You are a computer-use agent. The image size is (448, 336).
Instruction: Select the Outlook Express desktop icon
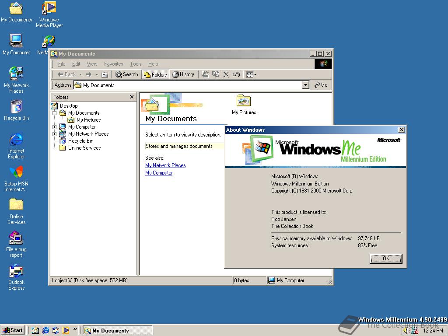(x=16, y=277)
